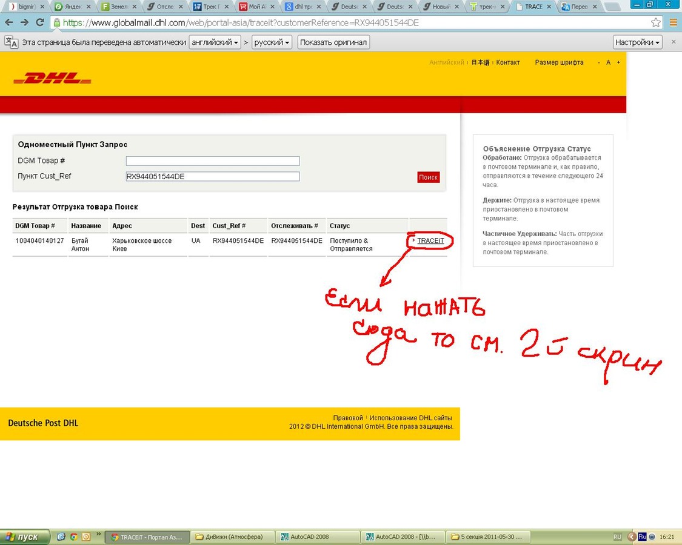The width and height of the screenshot is (682, 545).
Task: Launch Chrome from the quick launch bar
Action: [x=73, y=537]
